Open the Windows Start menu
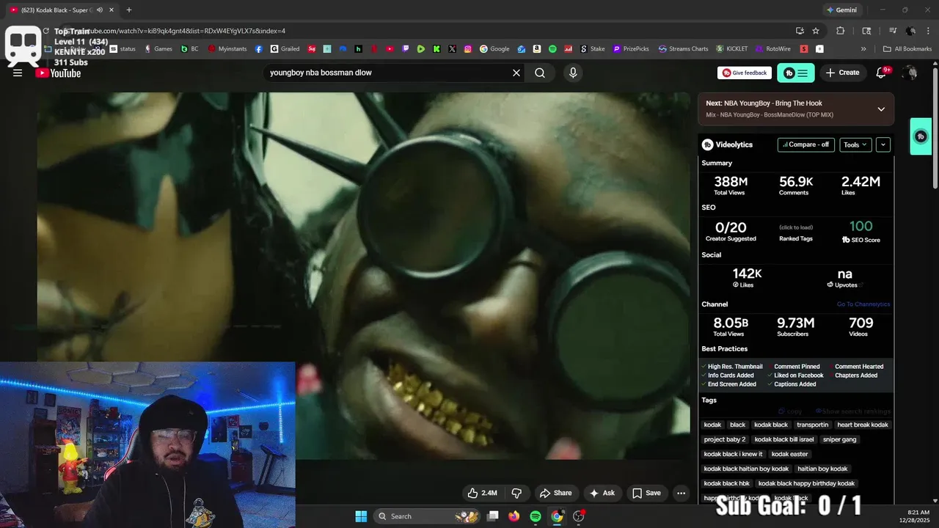 361,516
